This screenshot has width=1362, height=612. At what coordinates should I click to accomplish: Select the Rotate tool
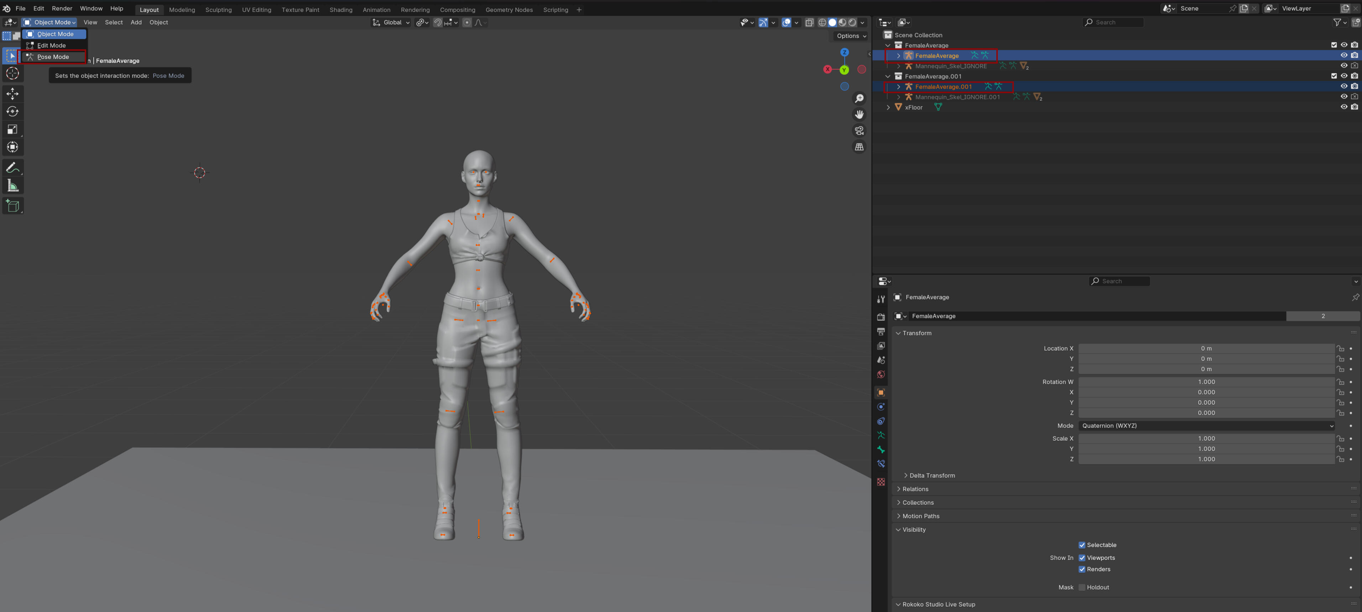pos(13,111)
